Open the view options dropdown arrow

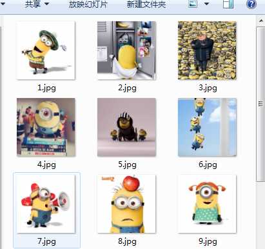tap(206, 4)
